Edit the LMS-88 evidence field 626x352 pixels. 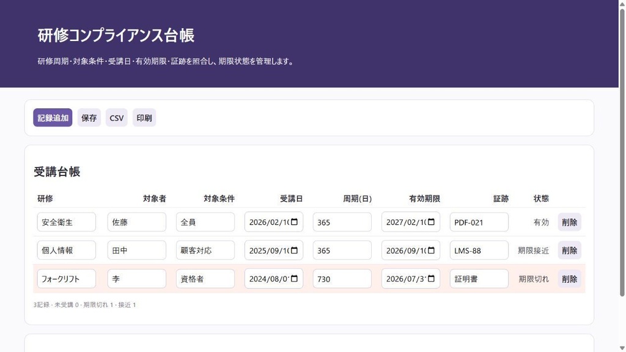[479, 251]
